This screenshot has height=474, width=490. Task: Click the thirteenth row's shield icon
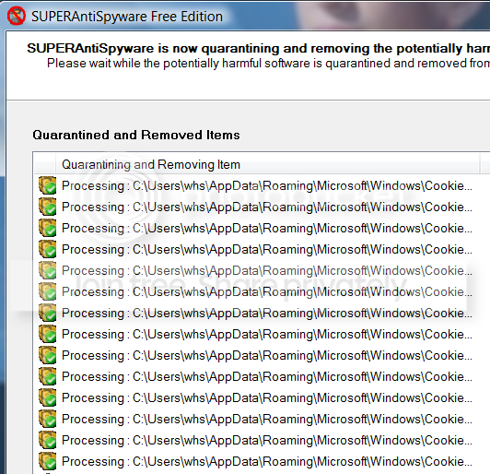(48, 440)
